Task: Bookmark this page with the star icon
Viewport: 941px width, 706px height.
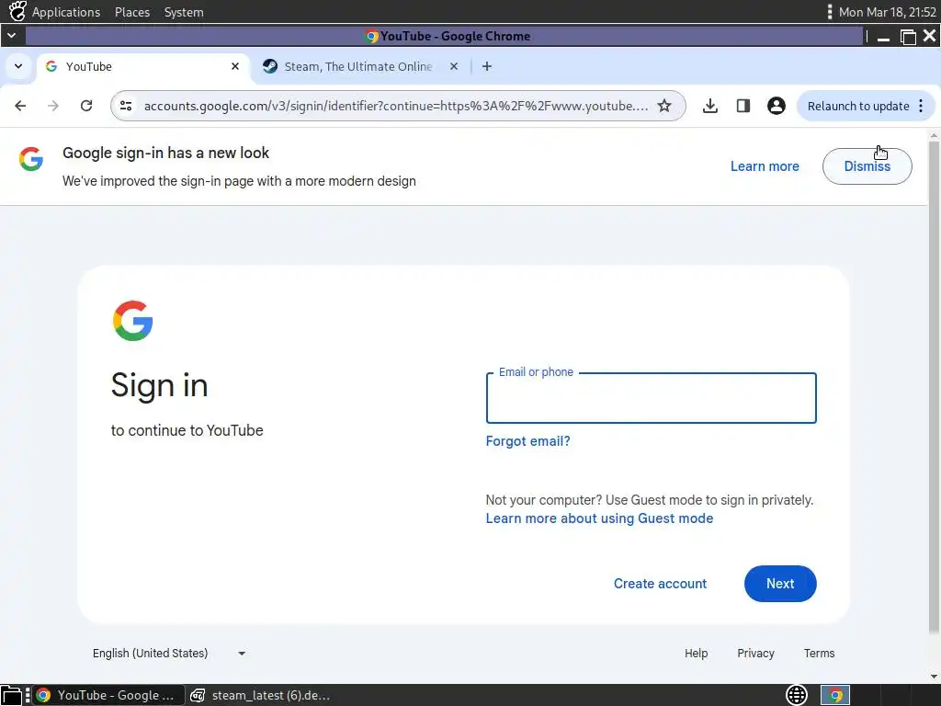Action: click(x=664, y=107)
